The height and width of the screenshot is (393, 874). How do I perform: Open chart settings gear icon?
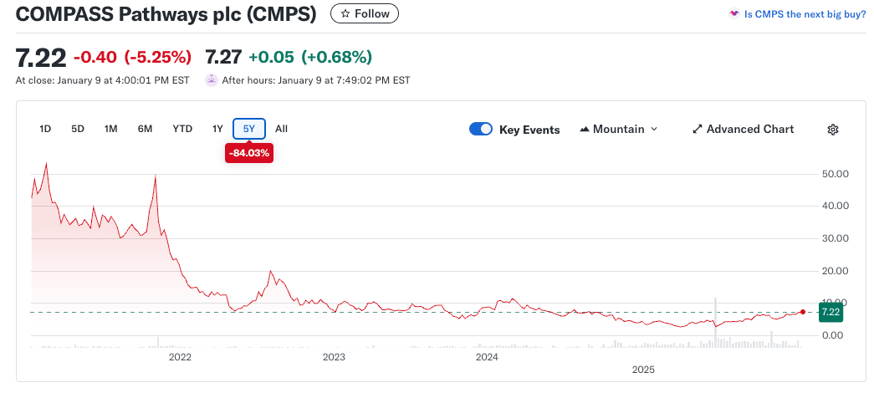click(x=833, y=130)
